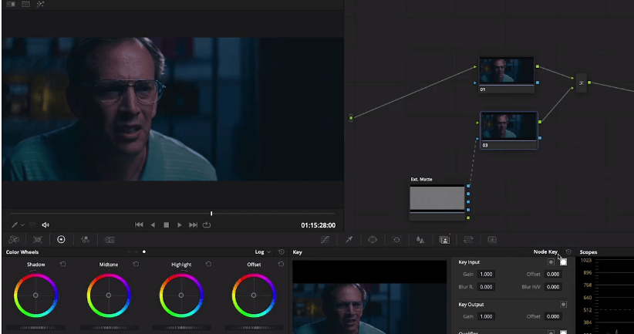Edit the Blur R. value field

tap(486, 287)
